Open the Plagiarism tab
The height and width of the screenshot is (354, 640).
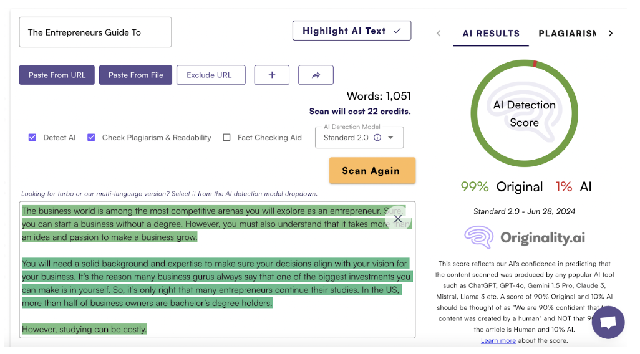pos(567,34)
